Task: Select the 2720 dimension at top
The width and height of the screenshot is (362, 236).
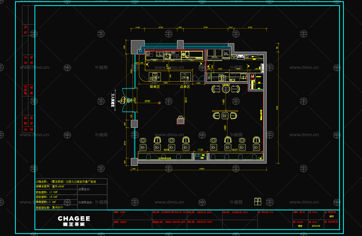Action: coord(250,27)
